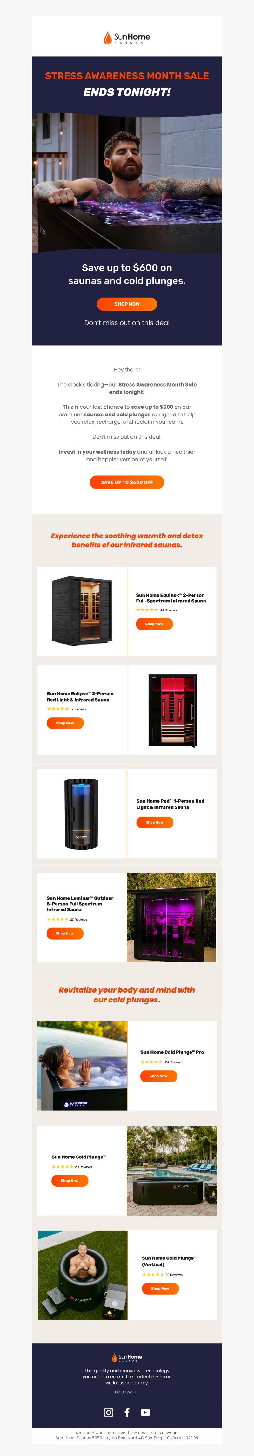The width and height of the screenshot is (254, 1456).
Task: Shop Now for Equinox 2-Person Sauna
Action: click(155, 624)
